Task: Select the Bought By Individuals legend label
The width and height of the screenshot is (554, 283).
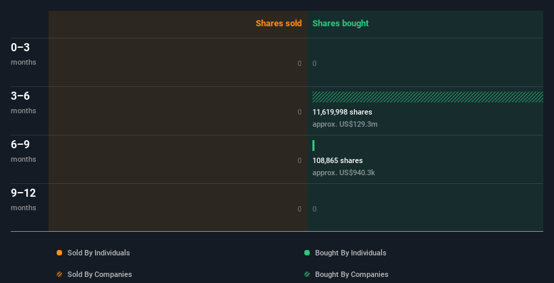Action: 350,253
